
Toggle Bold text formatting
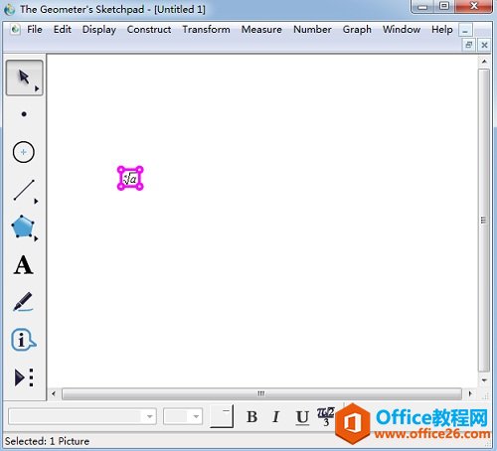pos(251,417)
